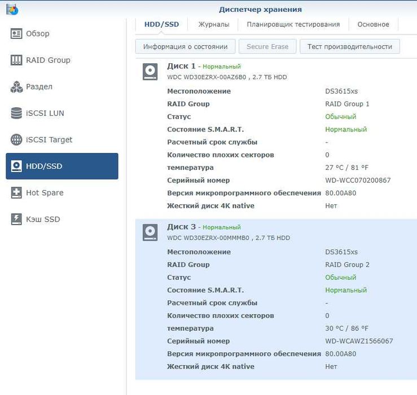This screenshot has width=417, height=395.
Task: Select iSCSI Target in the sidebar
Action: [x=62, y=139]
